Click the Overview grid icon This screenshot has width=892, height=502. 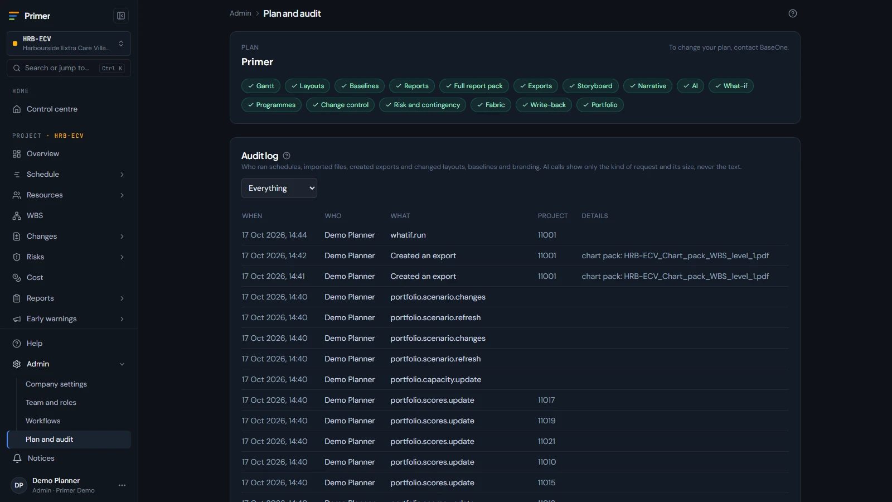[x=17, y=154]
